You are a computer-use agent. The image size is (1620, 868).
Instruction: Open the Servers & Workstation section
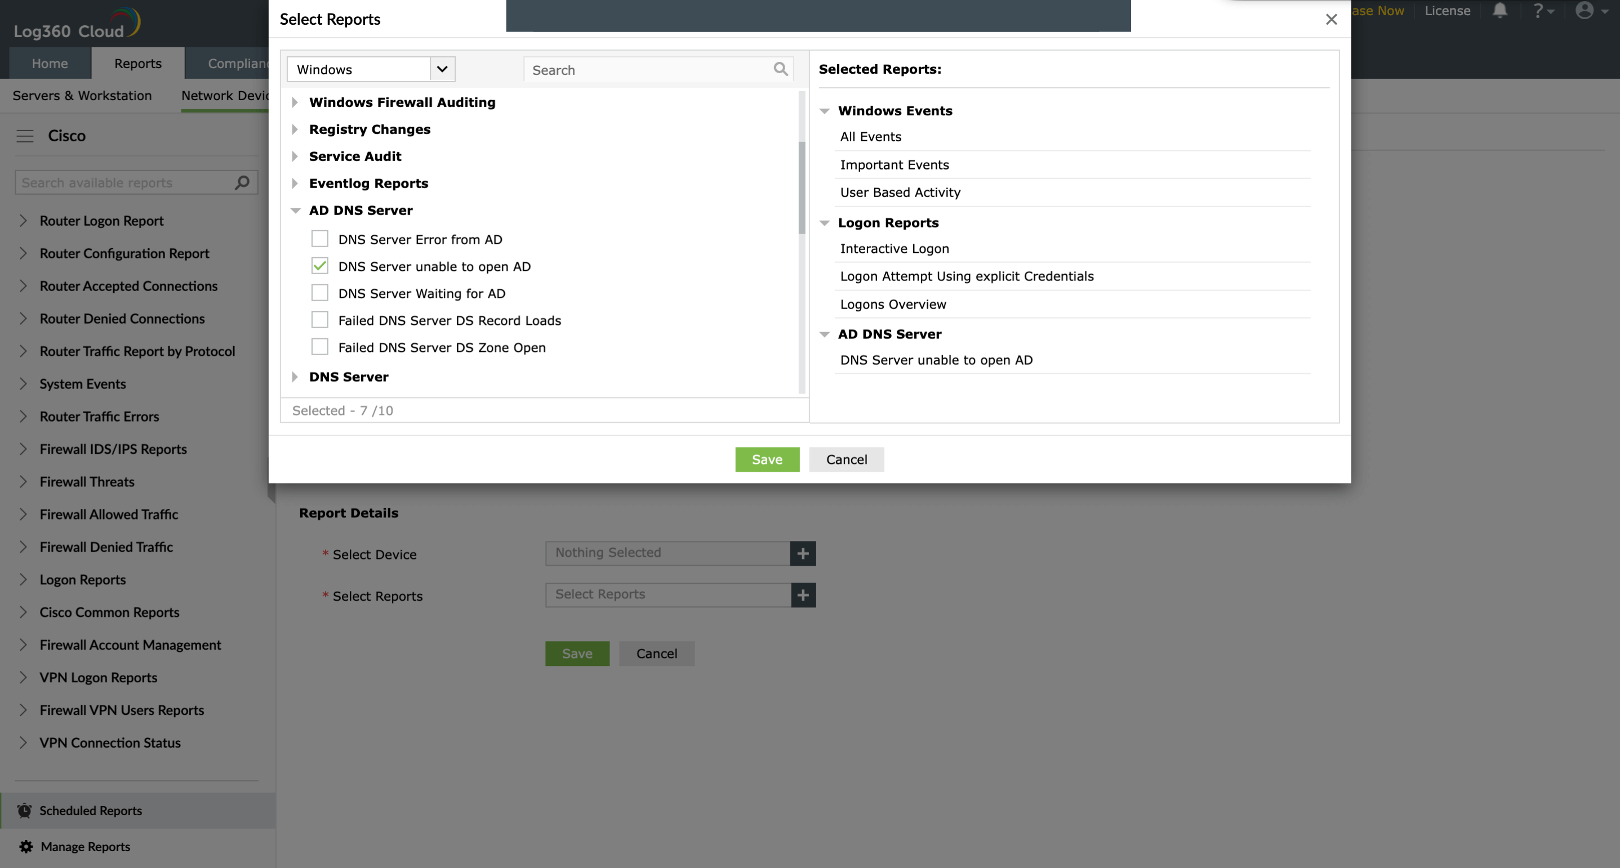(82, 96)
